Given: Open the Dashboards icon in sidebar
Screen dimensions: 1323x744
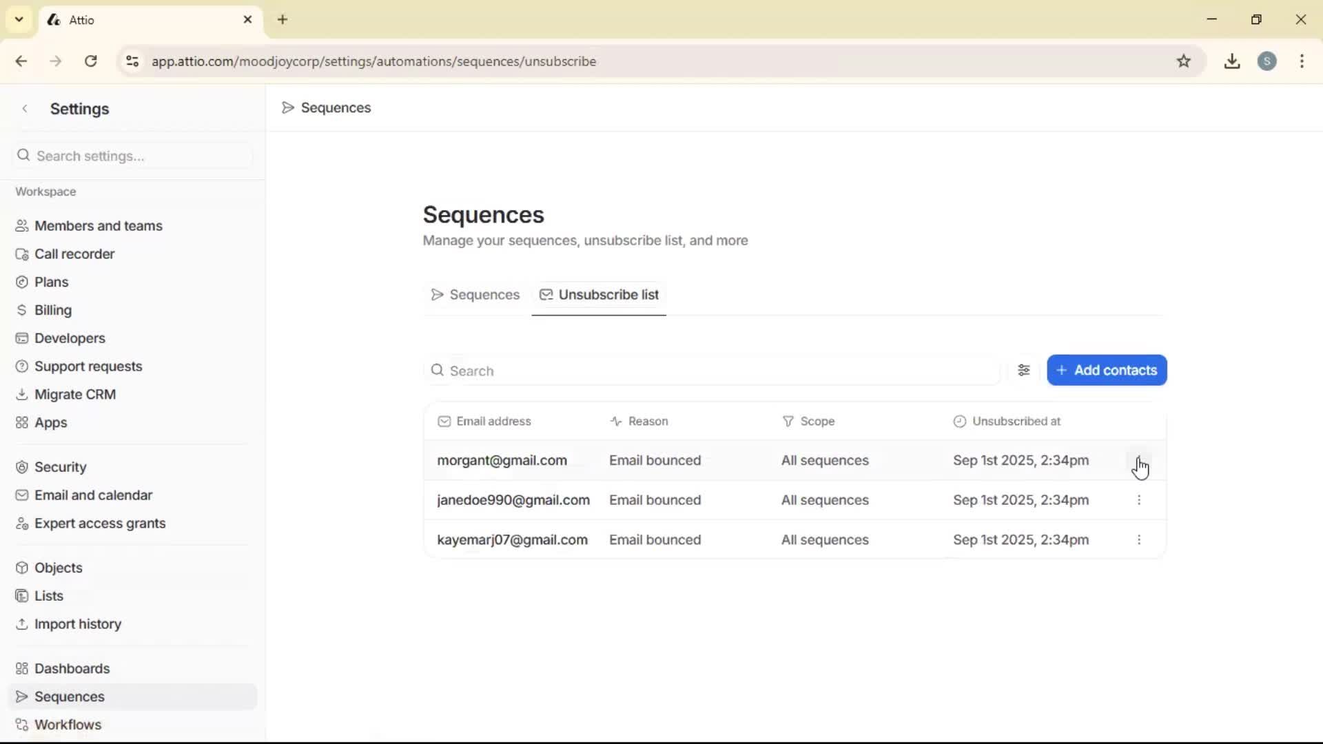Looking at the screenshot, I should (x=21, y=668).
